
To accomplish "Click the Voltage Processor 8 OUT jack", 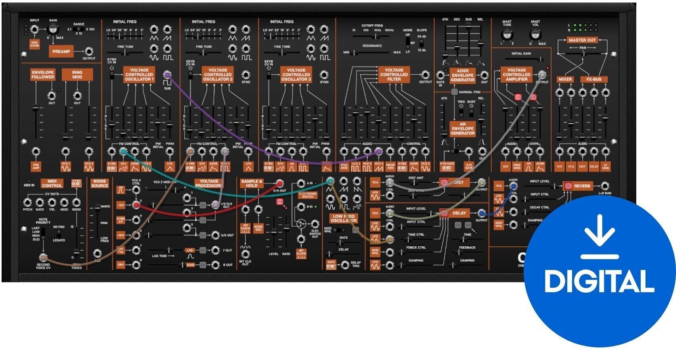I will [216, 265].
